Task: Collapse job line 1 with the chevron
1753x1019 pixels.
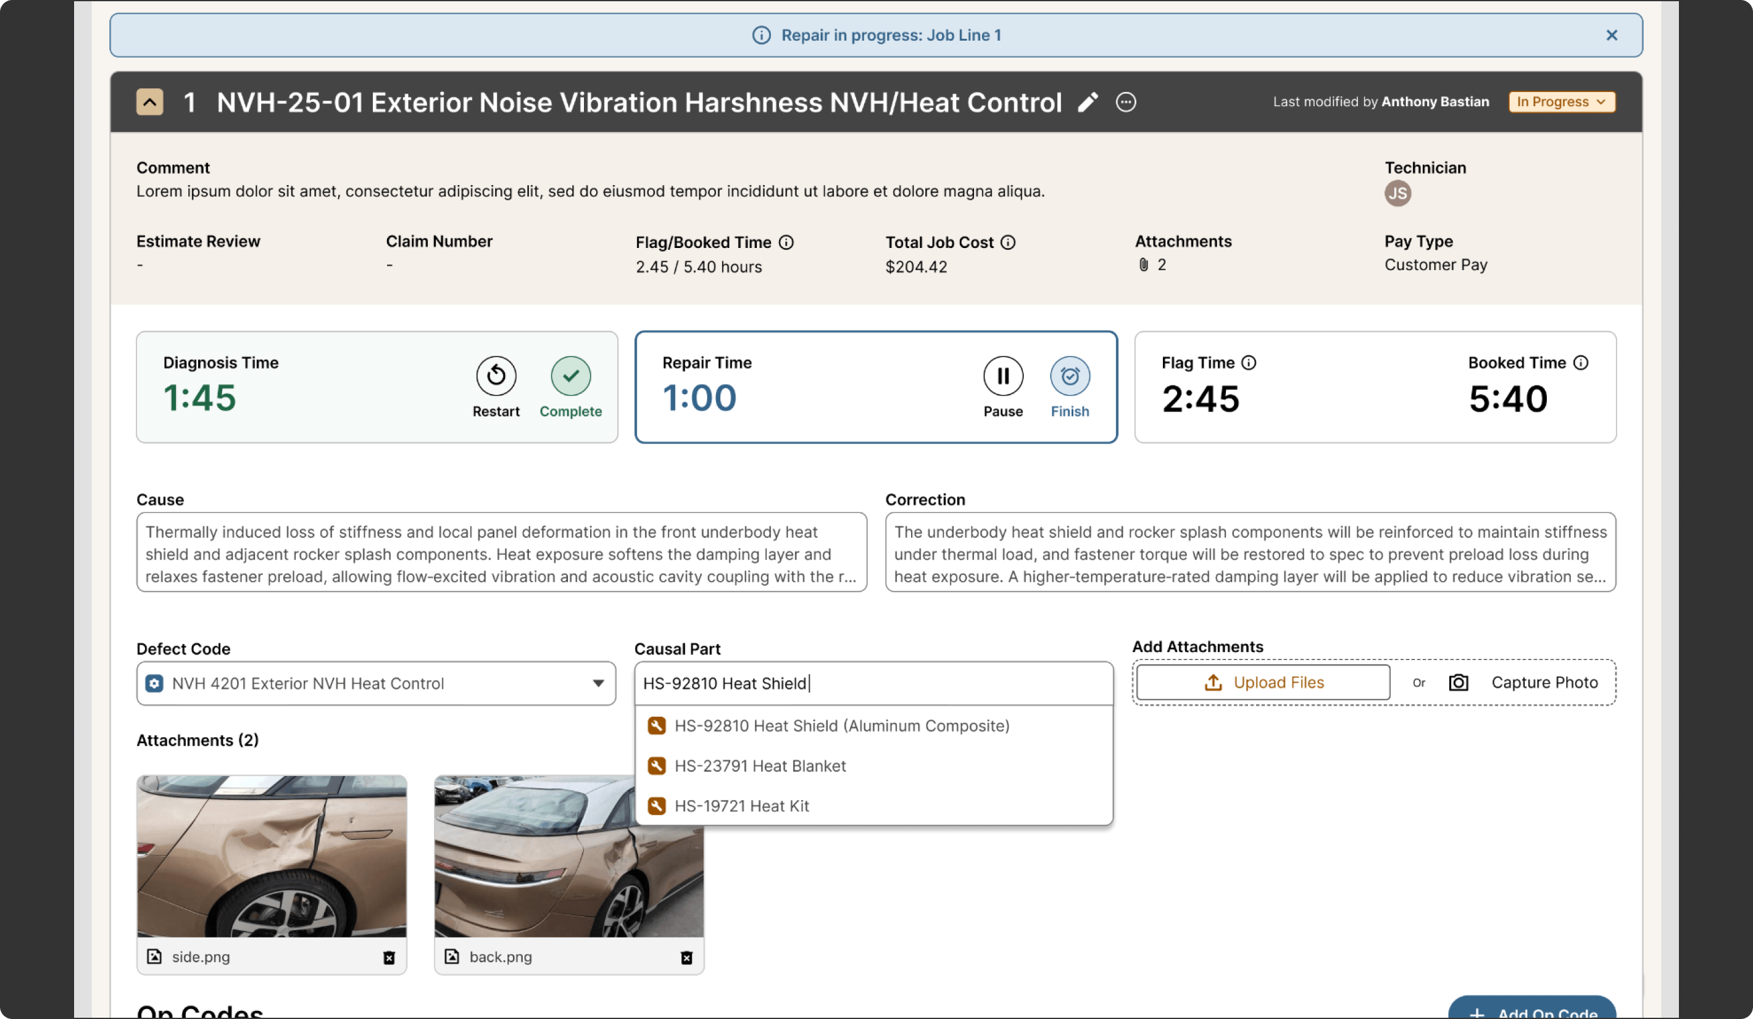Action: pyautogui.click(x=149, y=102)
